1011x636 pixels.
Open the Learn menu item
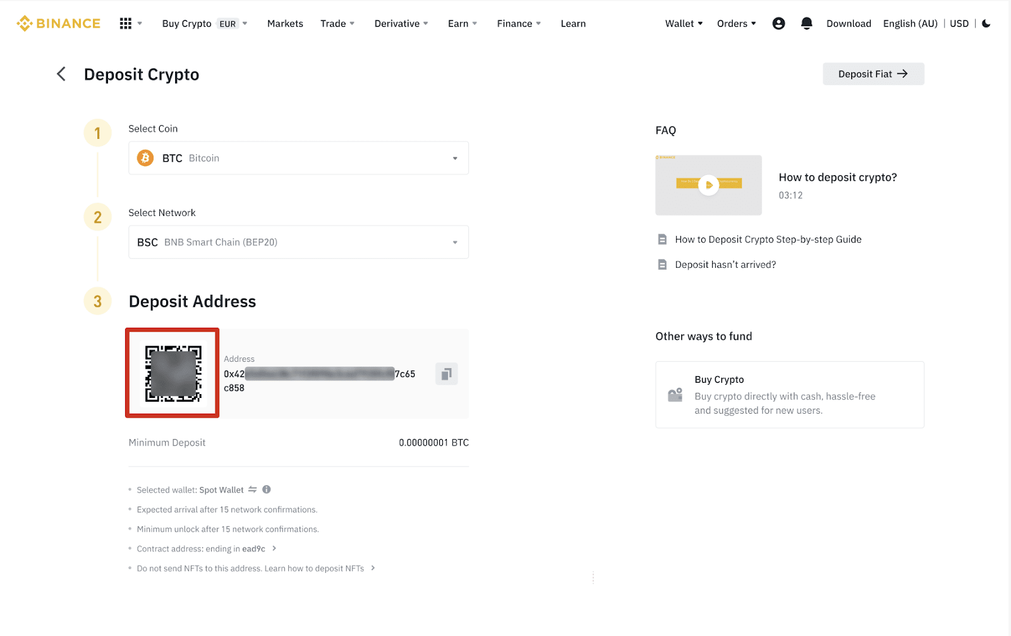click(x=573, y=23)
